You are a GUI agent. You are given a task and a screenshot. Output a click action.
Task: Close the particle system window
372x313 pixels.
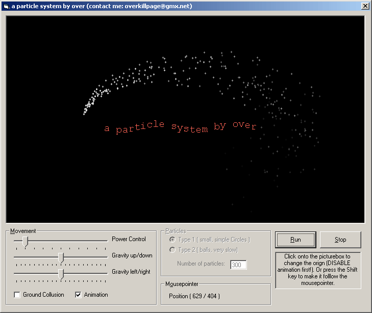[365, 6]
